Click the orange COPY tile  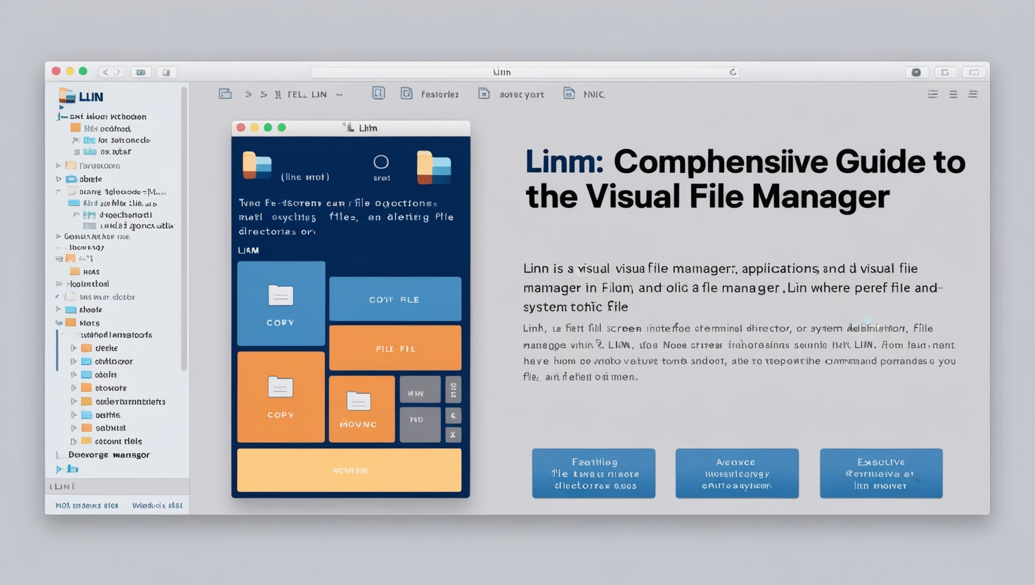(x=281, y=397)
